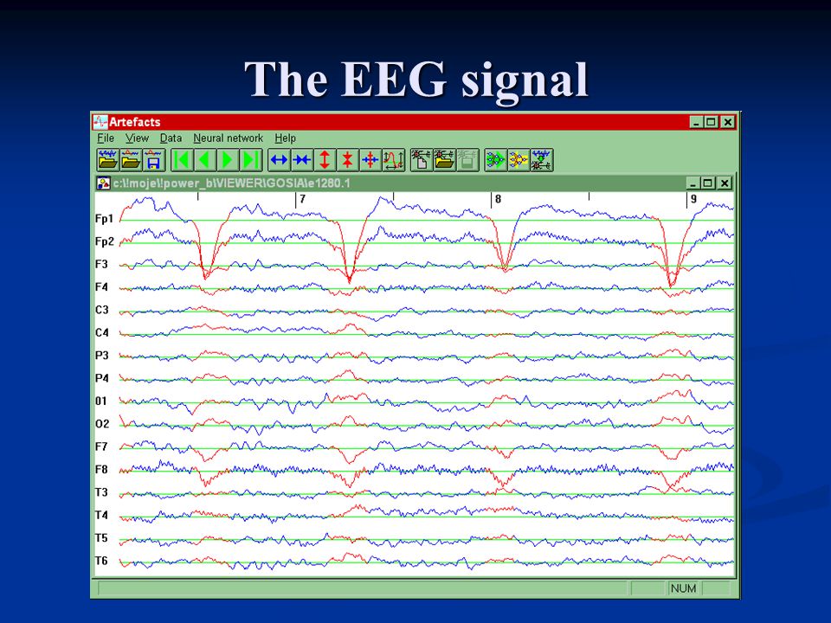
Task: Click the F8 channel label
Action: point(101,469)
